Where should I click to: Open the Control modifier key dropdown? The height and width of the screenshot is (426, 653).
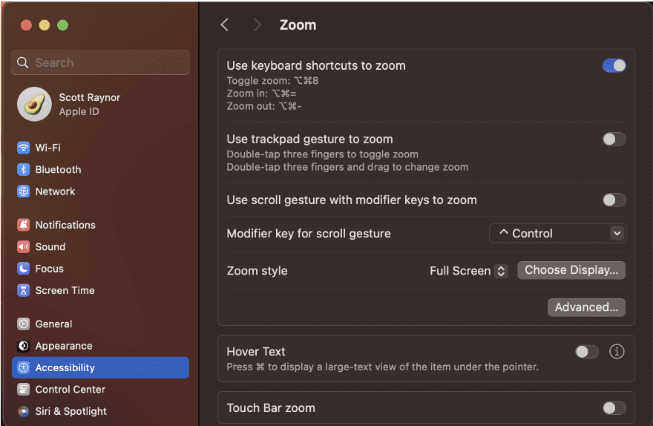click(557, 233)
